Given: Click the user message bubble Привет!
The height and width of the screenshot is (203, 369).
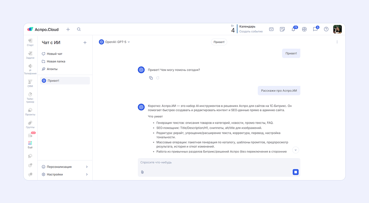Looking at the screenshot, I should click(291, 53).
